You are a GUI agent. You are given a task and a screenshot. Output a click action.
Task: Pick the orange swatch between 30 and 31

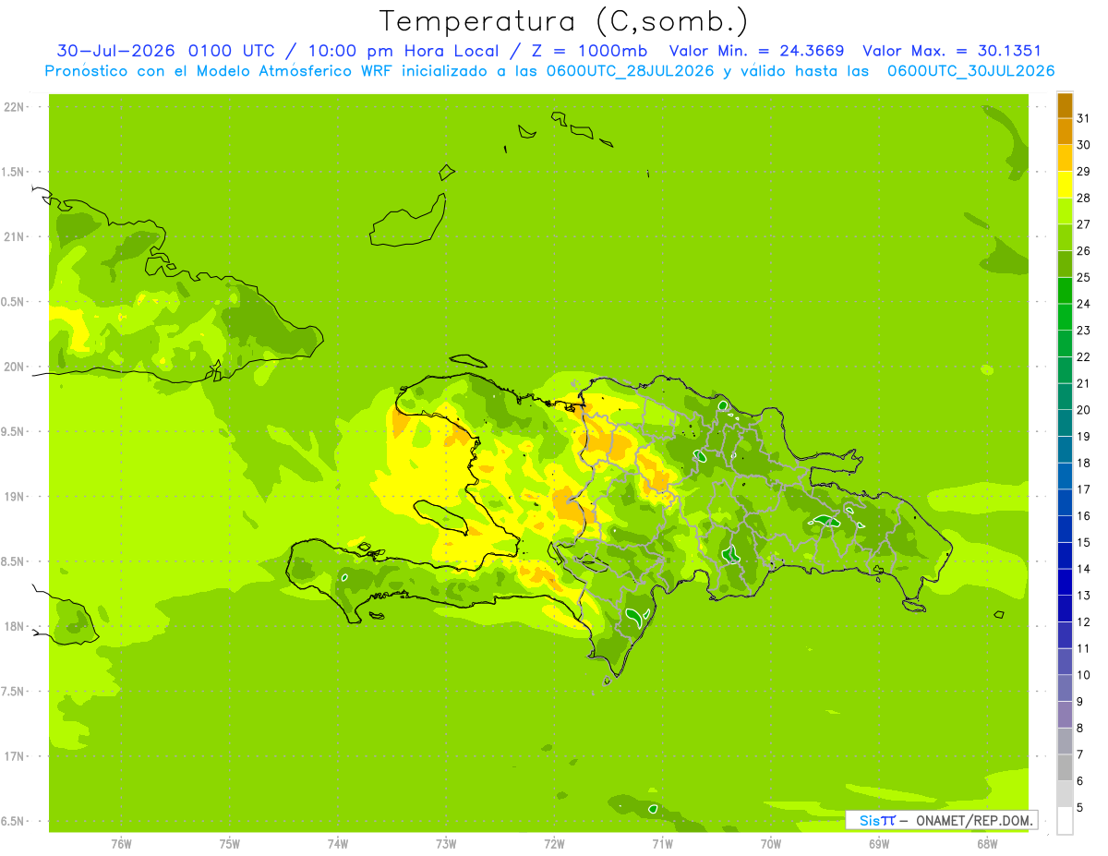1065,131
